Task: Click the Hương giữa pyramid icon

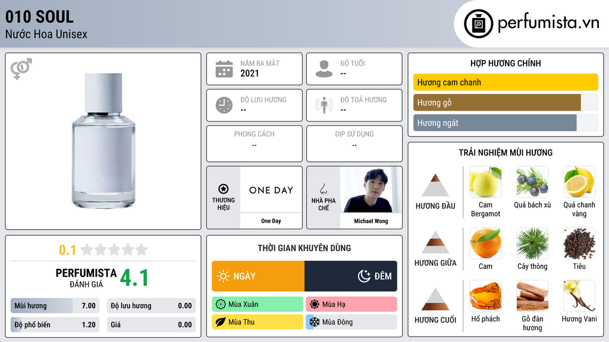Action: point(435,242)
